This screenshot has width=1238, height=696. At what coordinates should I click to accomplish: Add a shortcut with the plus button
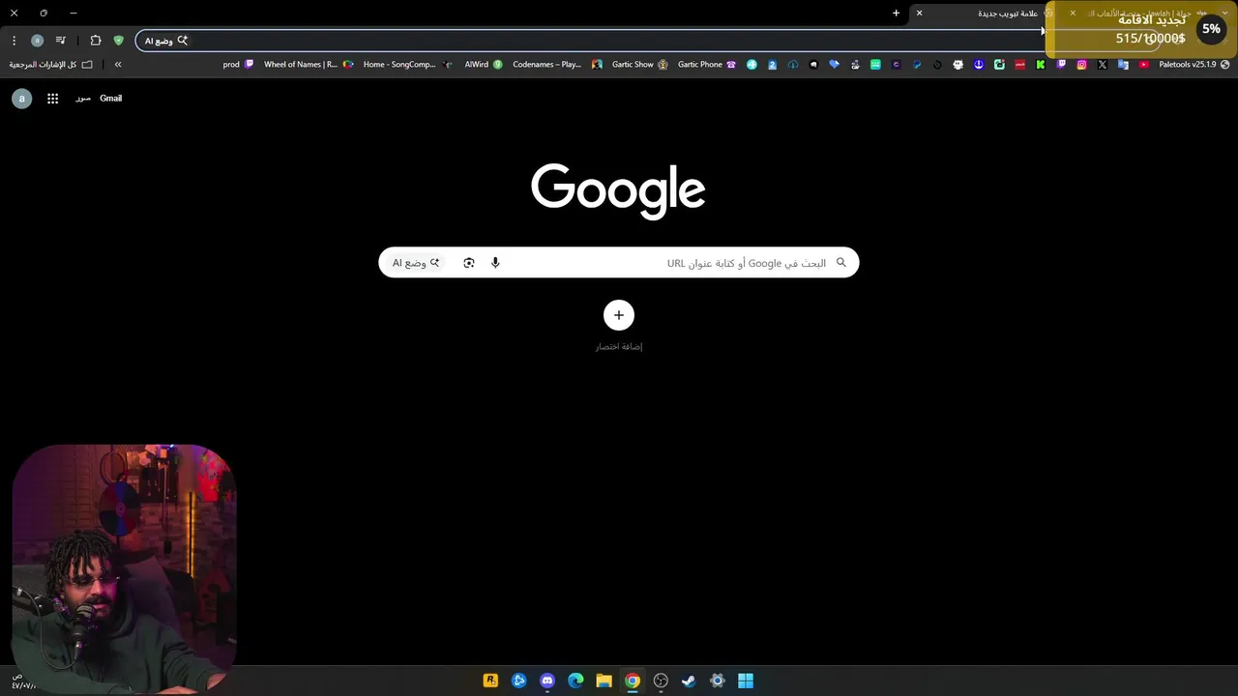pos(619,315)
